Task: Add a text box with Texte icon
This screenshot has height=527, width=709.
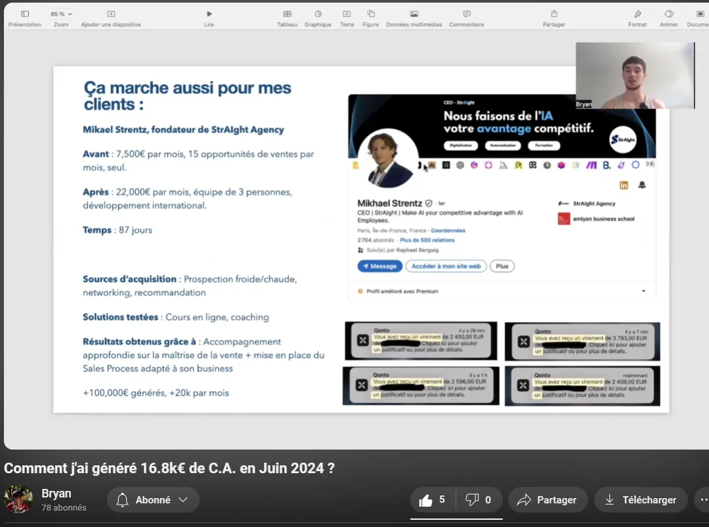Action: pos(347,14)
